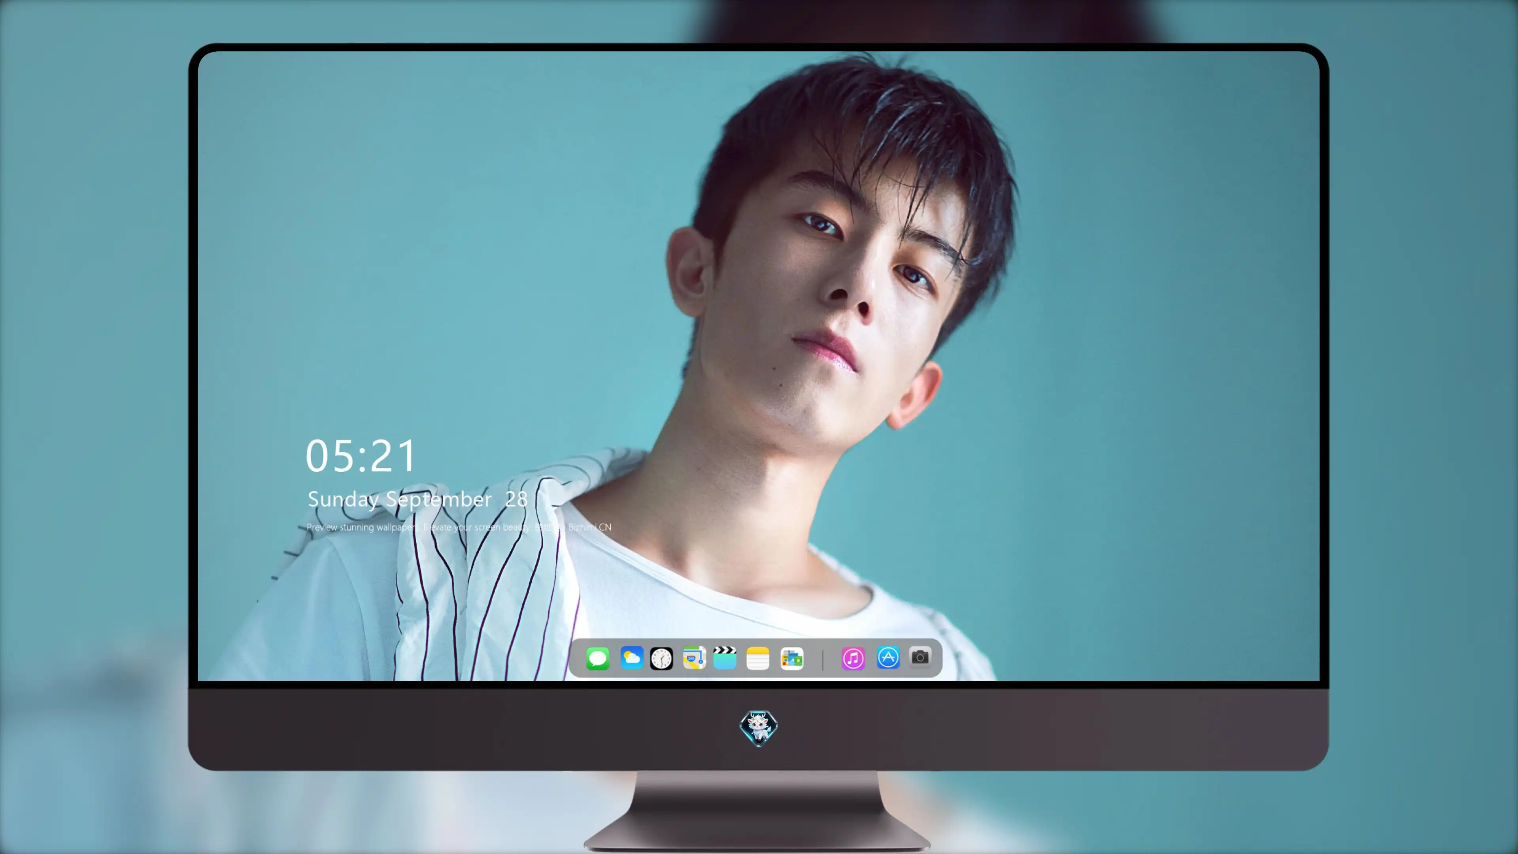Screen dimensions: 1518x854
Task: Launch the Weather app from the dock
Action: click(x=631, y=658)
